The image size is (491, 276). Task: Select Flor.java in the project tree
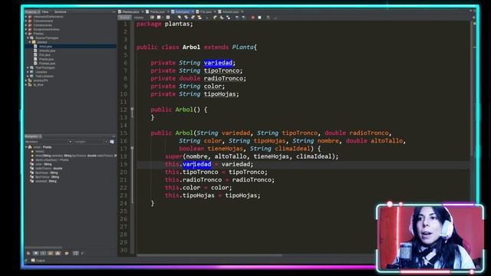pos(44,54)
